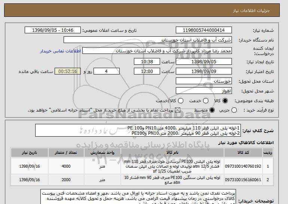This screenshot has height=204, width=288.
Task: Click the buyer notes text box
Action: pos(138,197)
